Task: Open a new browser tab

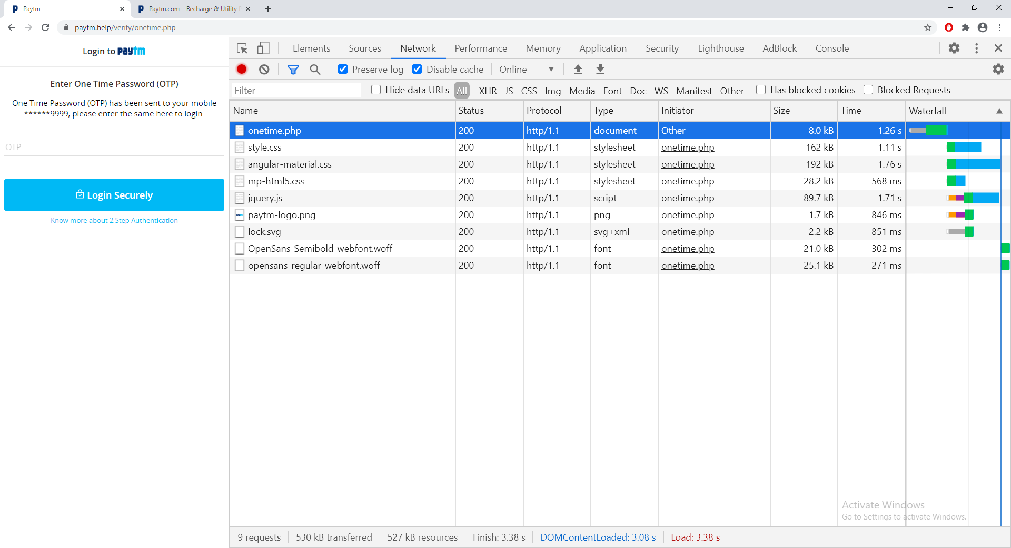Action: click(268, 9)
